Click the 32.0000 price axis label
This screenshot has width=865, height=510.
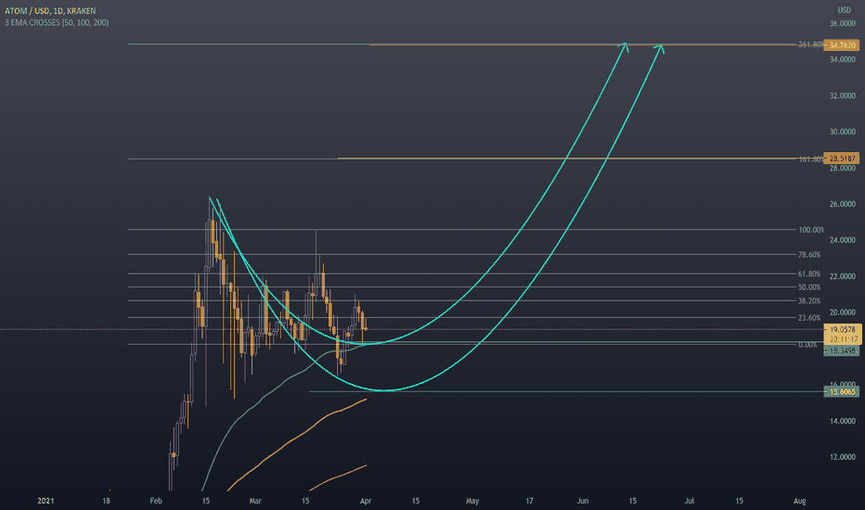click(x=843, y=96)
